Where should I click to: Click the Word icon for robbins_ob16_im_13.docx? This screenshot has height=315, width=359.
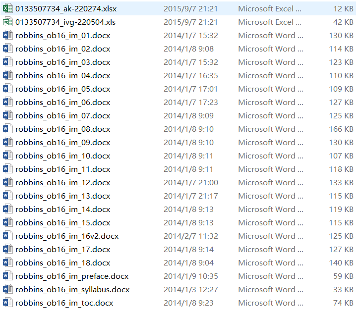pos(7,196)
